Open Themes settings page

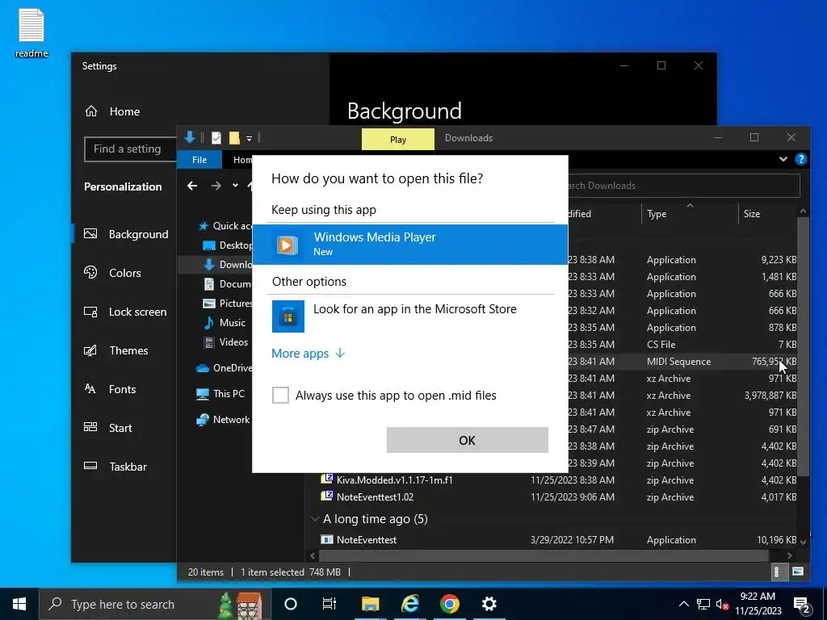(116, 350)
